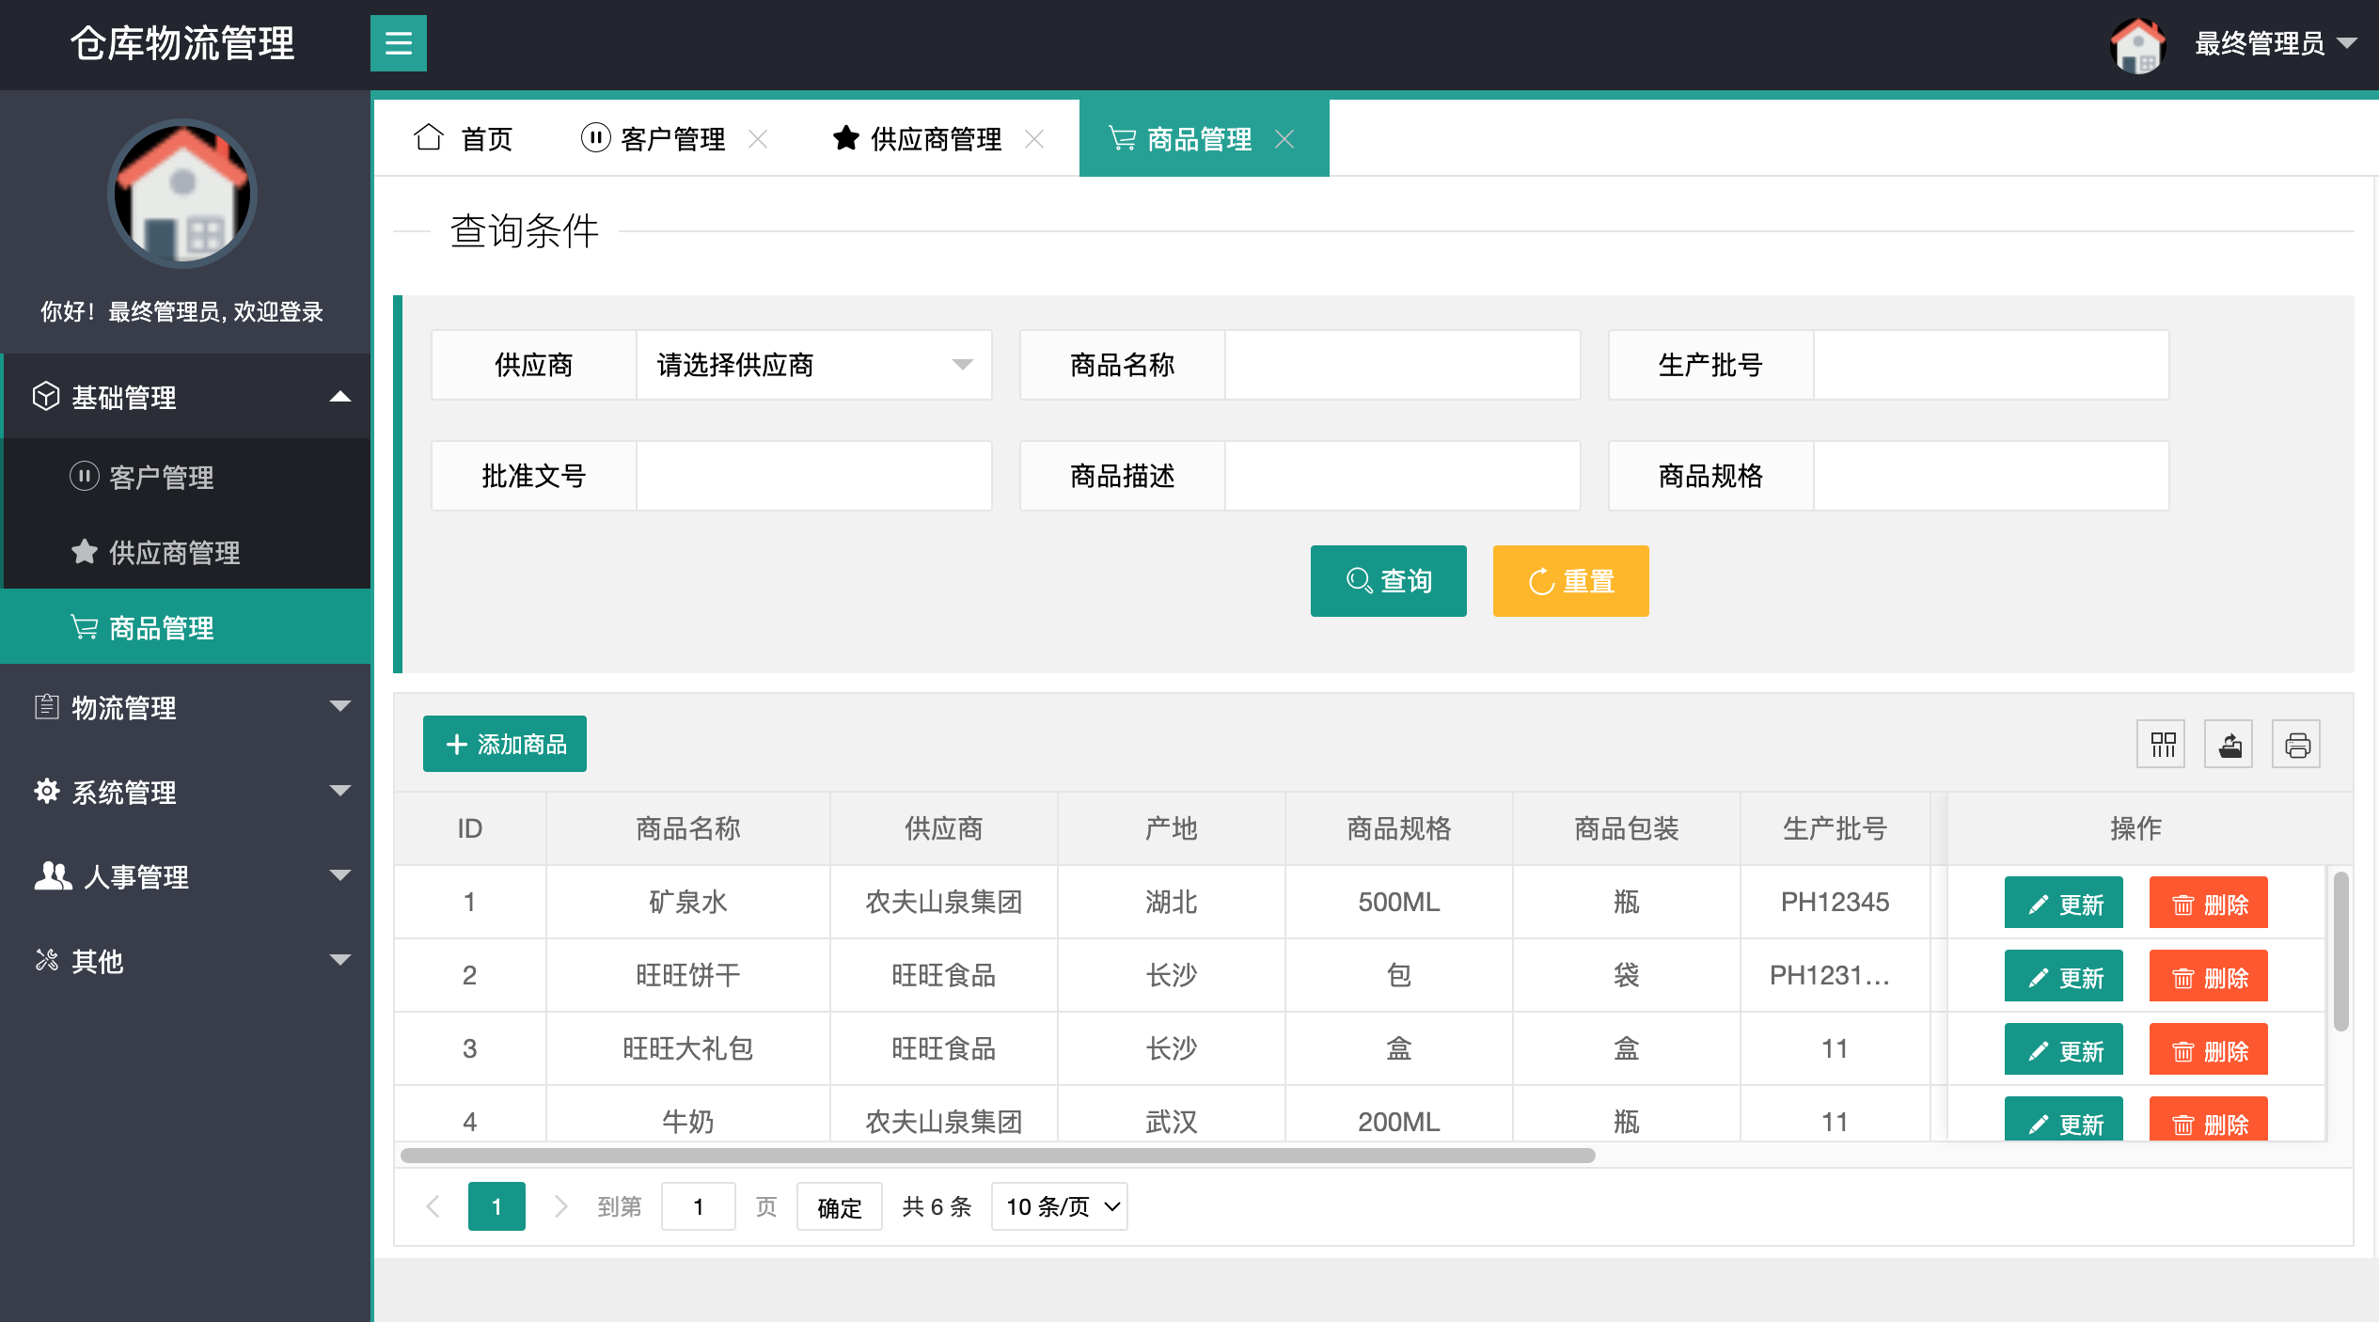Click the 500ML specification cell

point(1398,902)
